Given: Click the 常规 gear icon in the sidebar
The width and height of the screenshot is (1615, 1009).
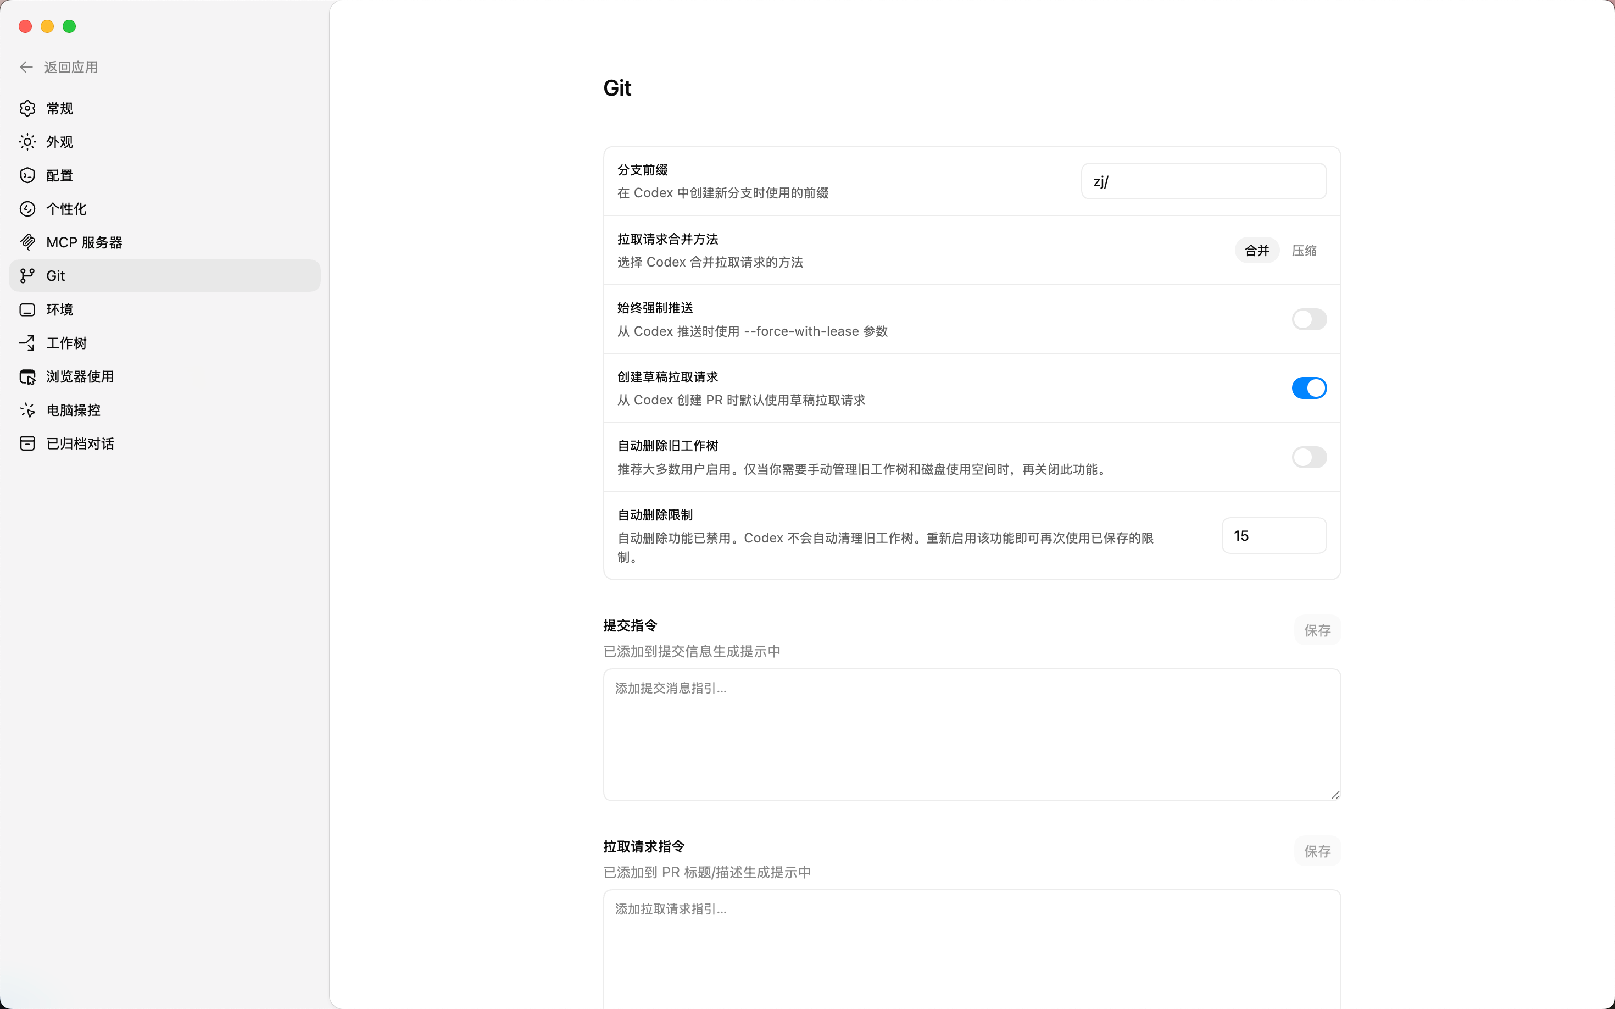Looking at the screenshot, I should point(27,108).
